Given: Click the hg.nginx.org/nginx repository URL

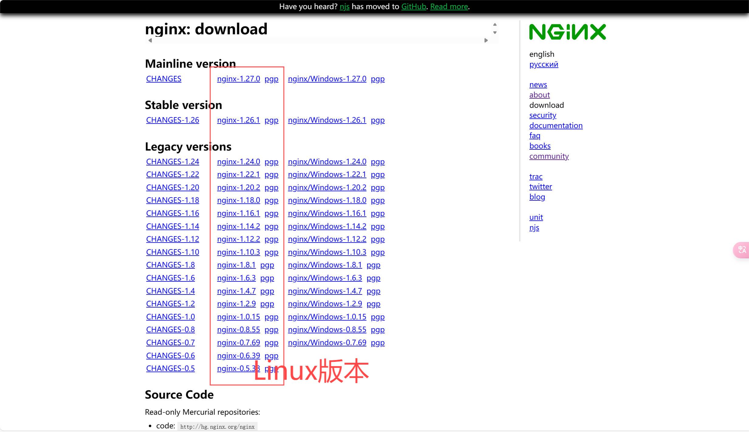Looking at the screenshot, I should tap(217, 427).
